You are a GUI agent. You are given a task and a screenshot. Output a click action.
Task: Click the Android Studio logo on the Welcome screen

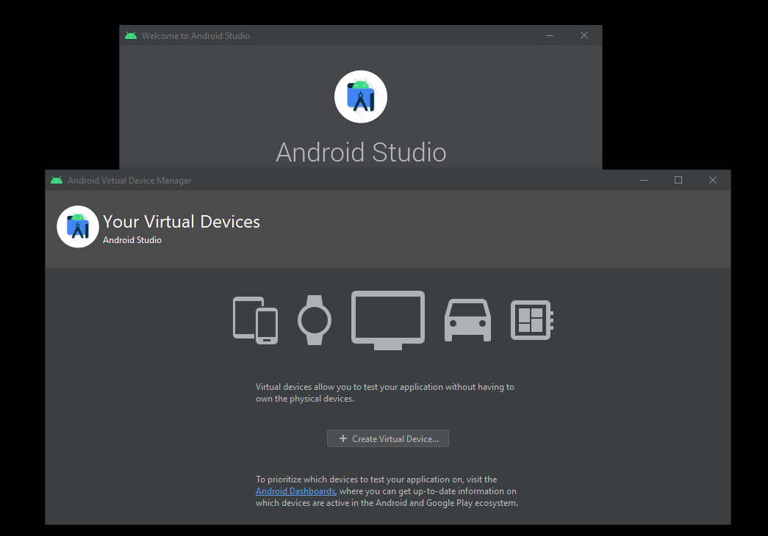(361, 96)
